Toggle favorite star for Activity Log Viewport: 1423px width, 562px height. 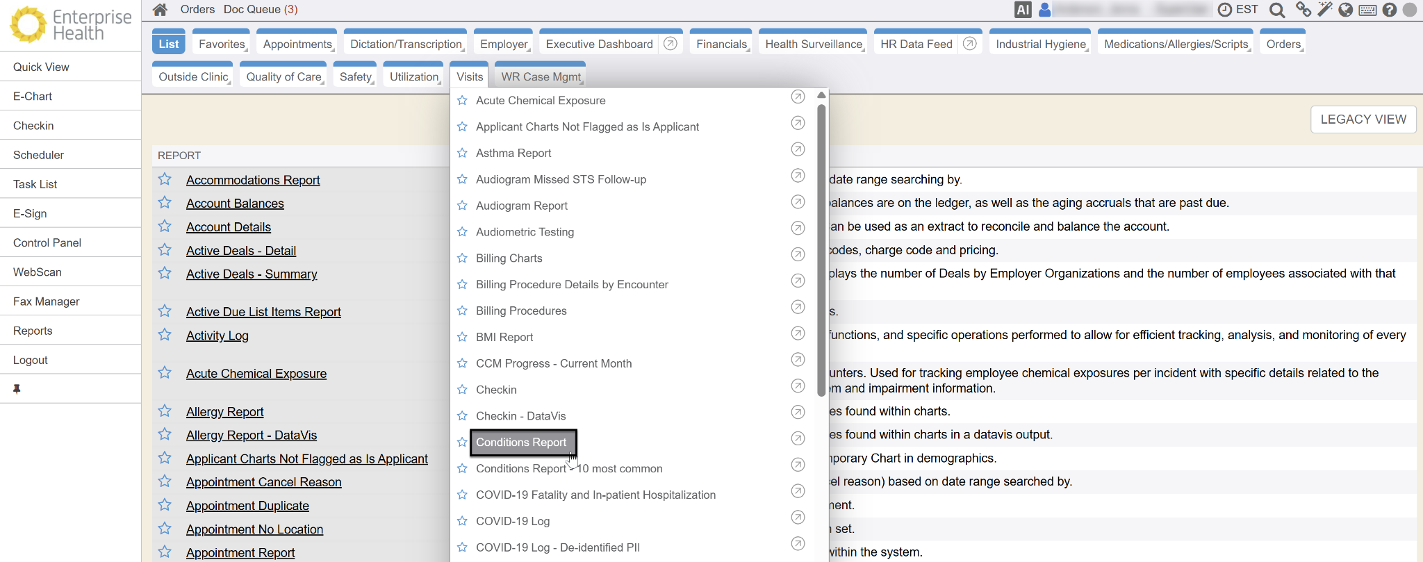[x=165, y=335]
